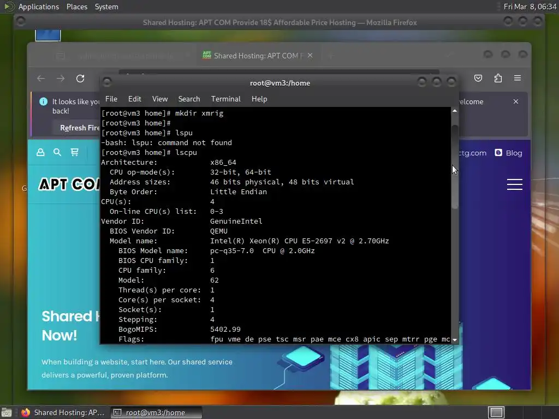Click the 'x86_64' architecture value
Screen dimensions: 559x419
point(223,163)
